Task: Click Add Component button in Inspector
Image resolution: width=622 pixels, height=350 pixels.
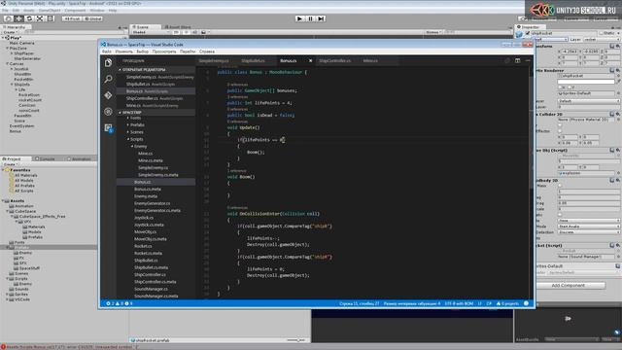Action: coord(568,285)
